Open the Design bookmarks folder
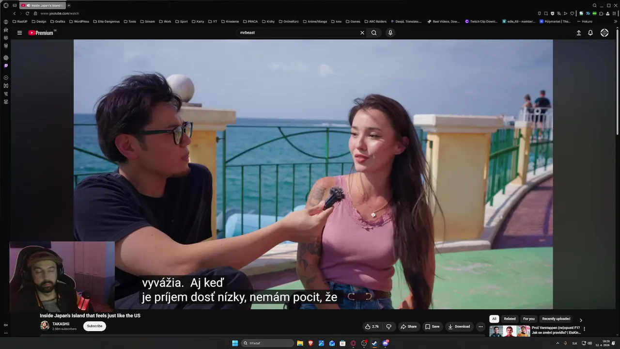Image resolution: width=620 pixels, height=349 pixels. tap(39, 21)
